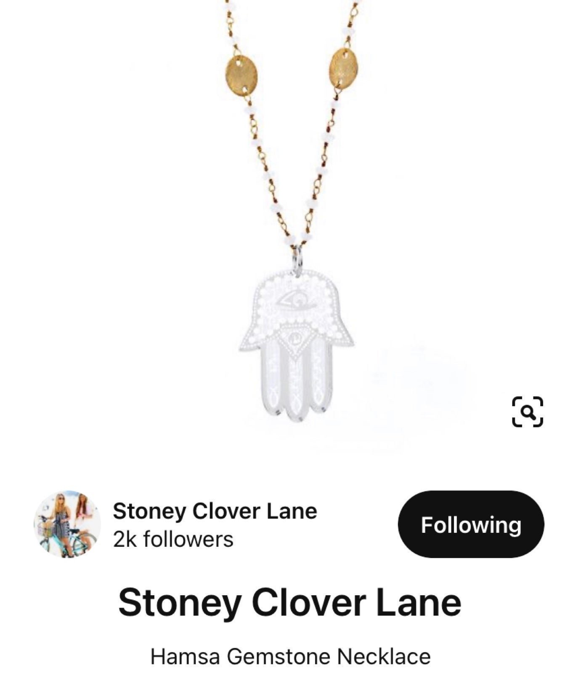
Task: Tap the 2k followers count
Action: [173, 539]
